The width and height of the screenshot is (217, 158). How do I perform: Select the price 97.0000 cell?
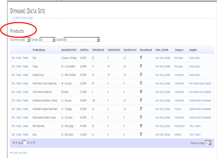pyautogui.click(x=83, y=126)
